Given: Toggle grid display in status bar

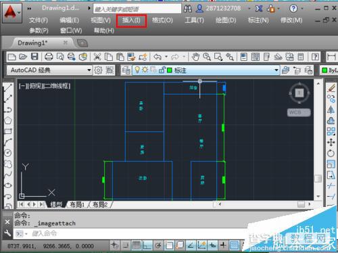Looking at the screenshot, I should [x=137, y=245].
